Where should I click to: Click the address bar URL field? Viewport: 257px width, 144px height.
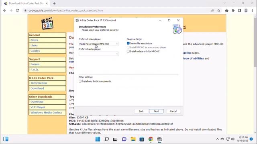pos(118,10)
